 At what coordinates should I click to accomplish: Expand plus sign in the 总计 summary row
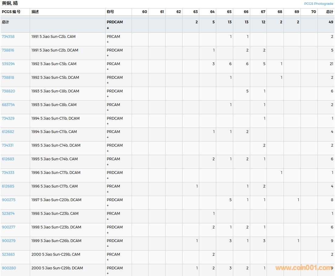click(x=108, y=28)
